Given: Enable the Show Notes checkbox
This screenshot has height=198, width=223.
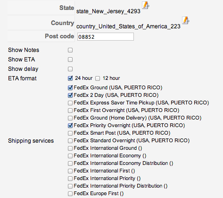Looking at the screenshot, I should pyautogui.click(x=70, y=50).
